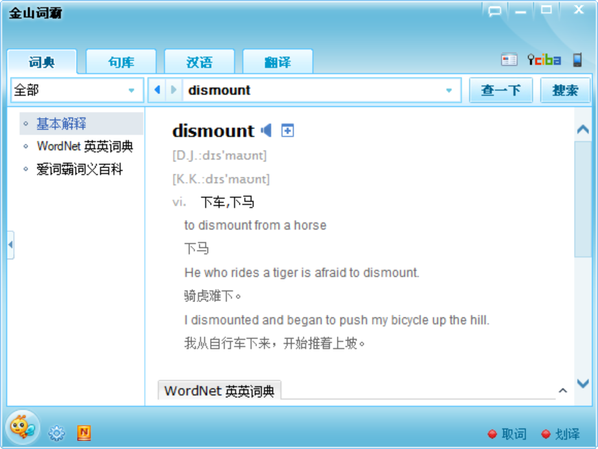Click sentence 'He who rides a tiger'
This screenshot has width=598, height=449.
tap(302, 273)
